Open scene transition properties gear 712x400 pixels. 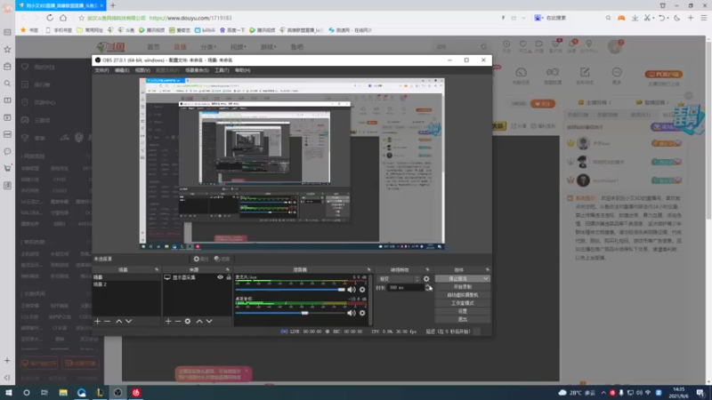[x=426, y=279]
